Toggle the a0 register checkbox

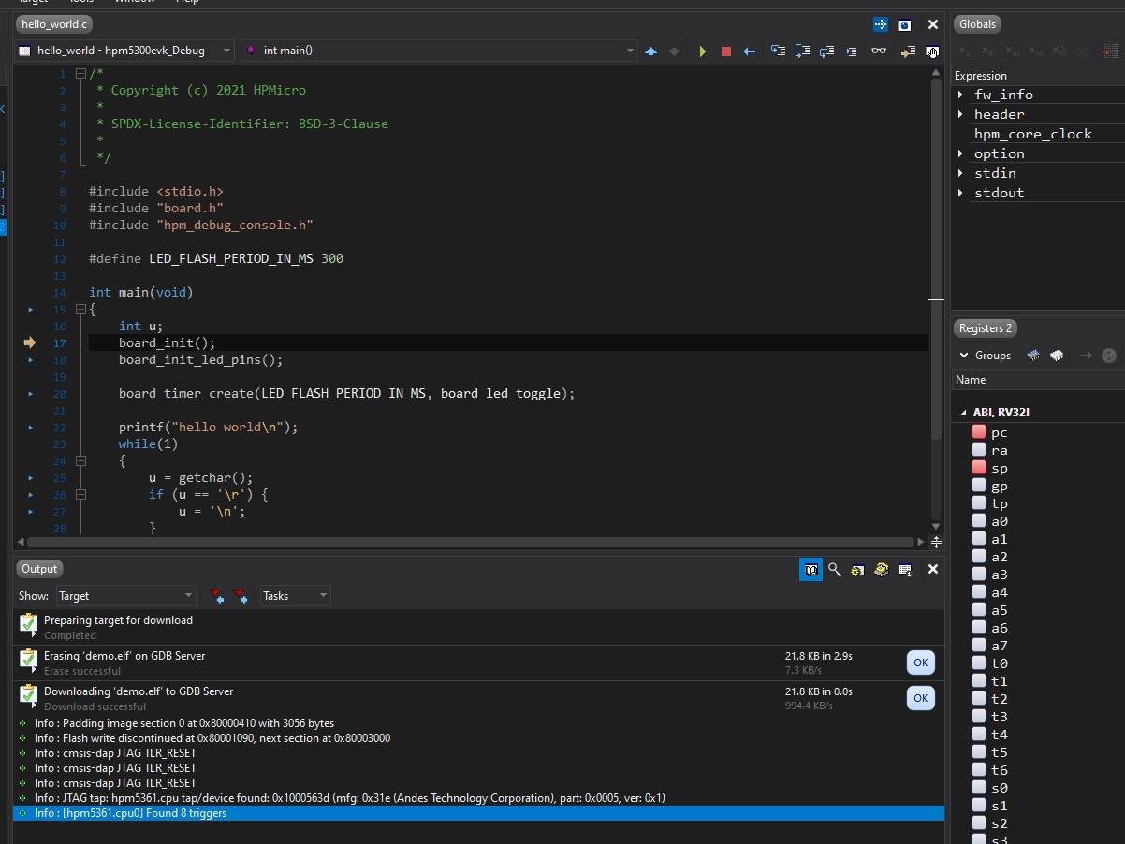(x=979, y=521)
